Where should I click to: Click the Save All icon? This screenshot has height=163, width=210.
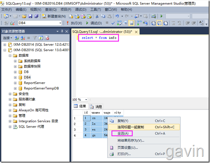(36, 16)
